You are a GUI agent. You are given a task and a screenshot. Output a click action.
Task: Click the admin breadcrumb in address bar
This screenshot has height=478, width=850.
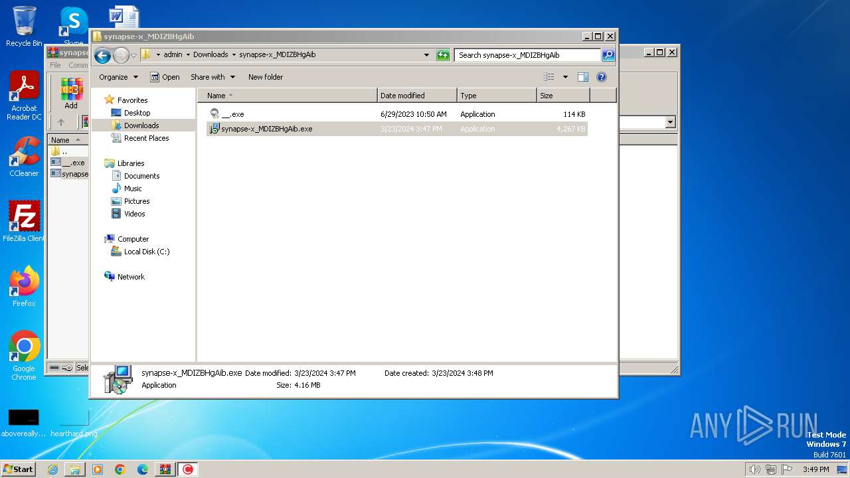173,55
